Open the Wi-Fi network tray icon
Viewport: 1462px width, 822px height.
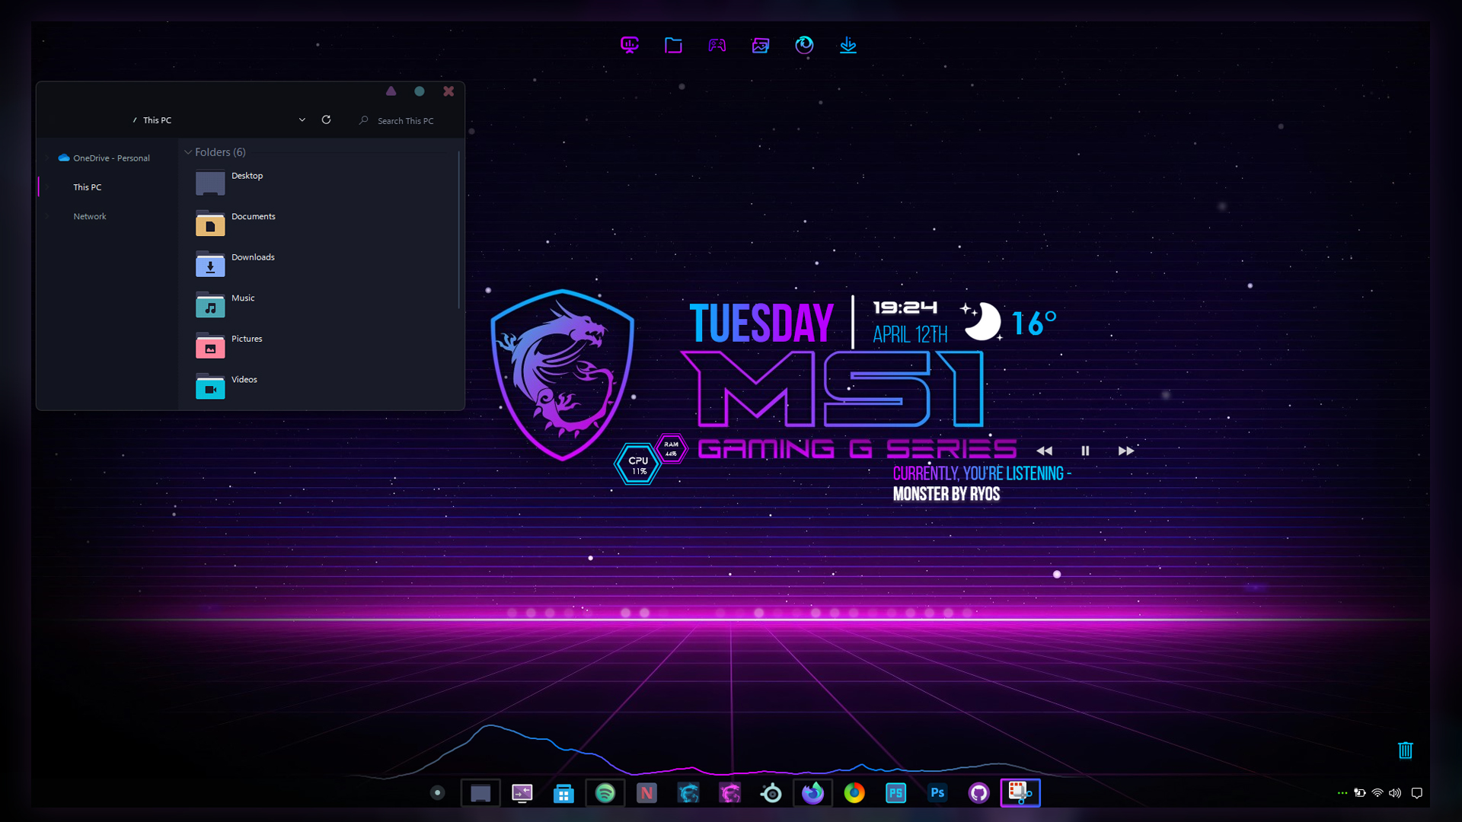tap(1377, 793)
